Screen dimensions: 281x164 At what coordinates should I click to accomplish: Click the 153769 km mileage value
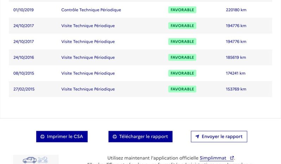[x=236, y=89]
